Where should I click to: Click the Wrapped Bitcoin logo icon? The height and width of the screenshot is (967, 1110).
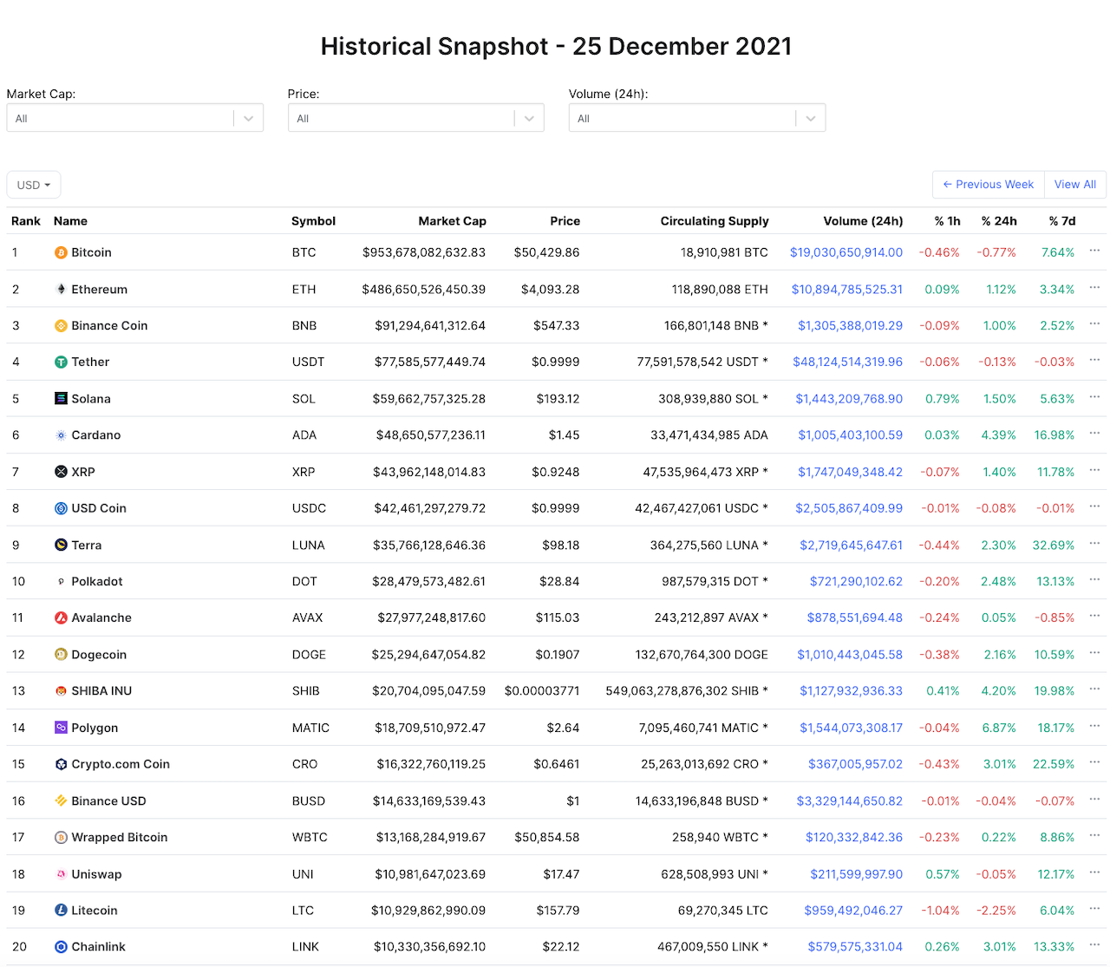[61, 837]
